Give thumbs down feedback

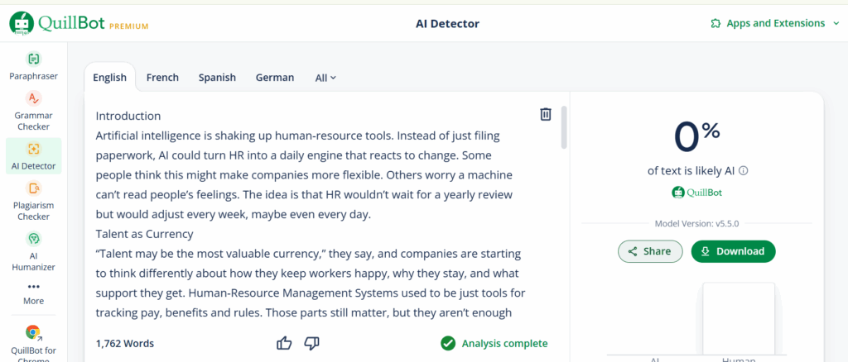coord(312,343)
